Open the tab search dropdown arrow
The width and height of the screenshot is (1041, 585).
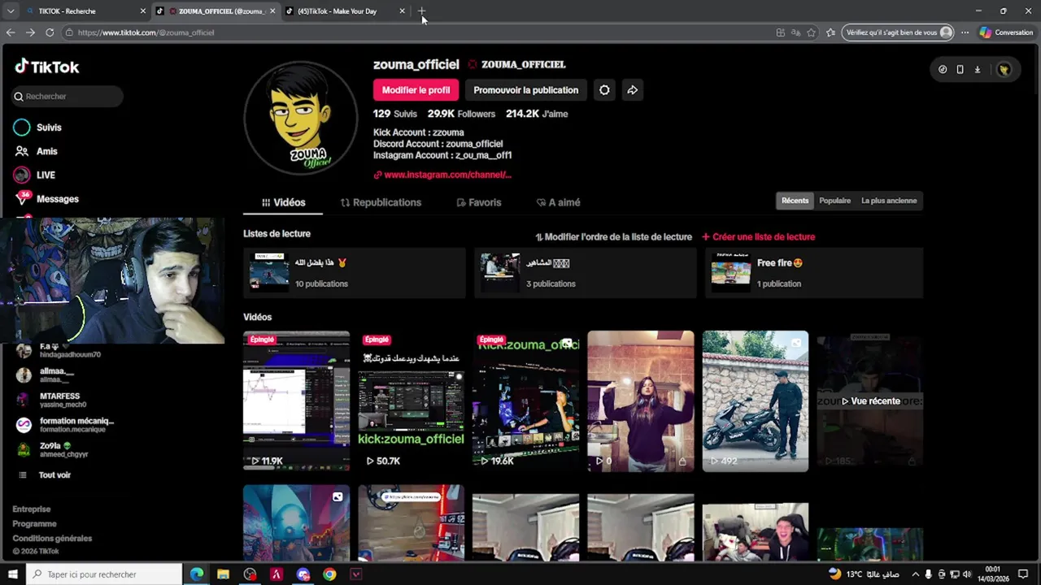pyautogui.click(x=10, y=11)
